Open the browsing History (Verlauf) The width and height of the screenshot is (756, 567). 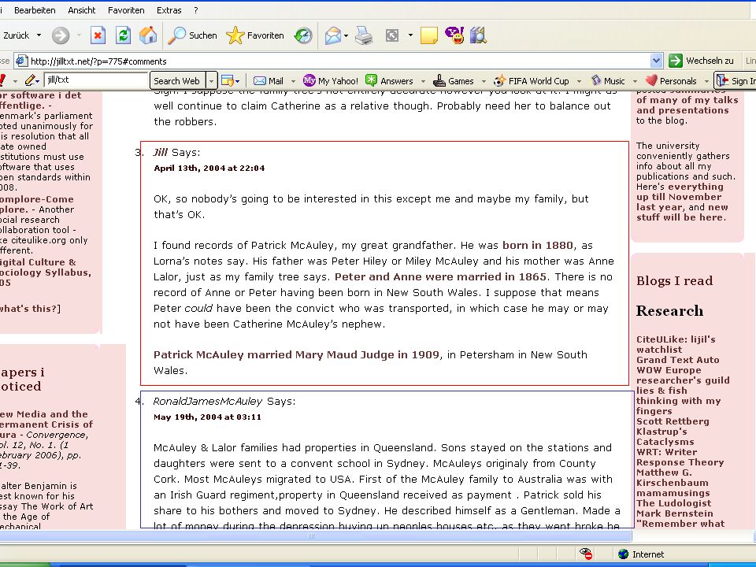tap(303, 35)
